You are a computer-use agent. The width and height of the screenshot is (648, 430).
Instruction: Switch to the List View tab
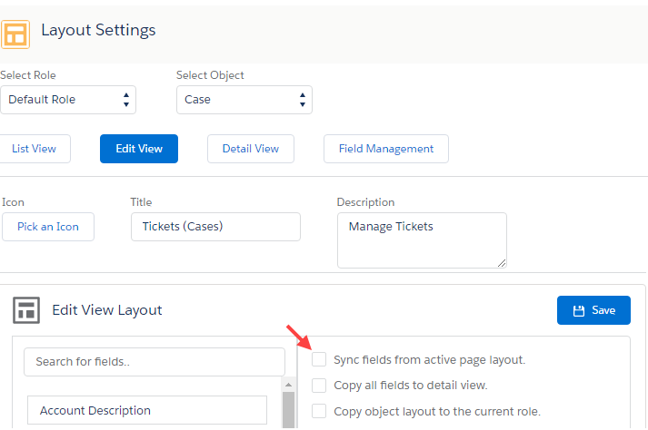[x=35, y=149]
